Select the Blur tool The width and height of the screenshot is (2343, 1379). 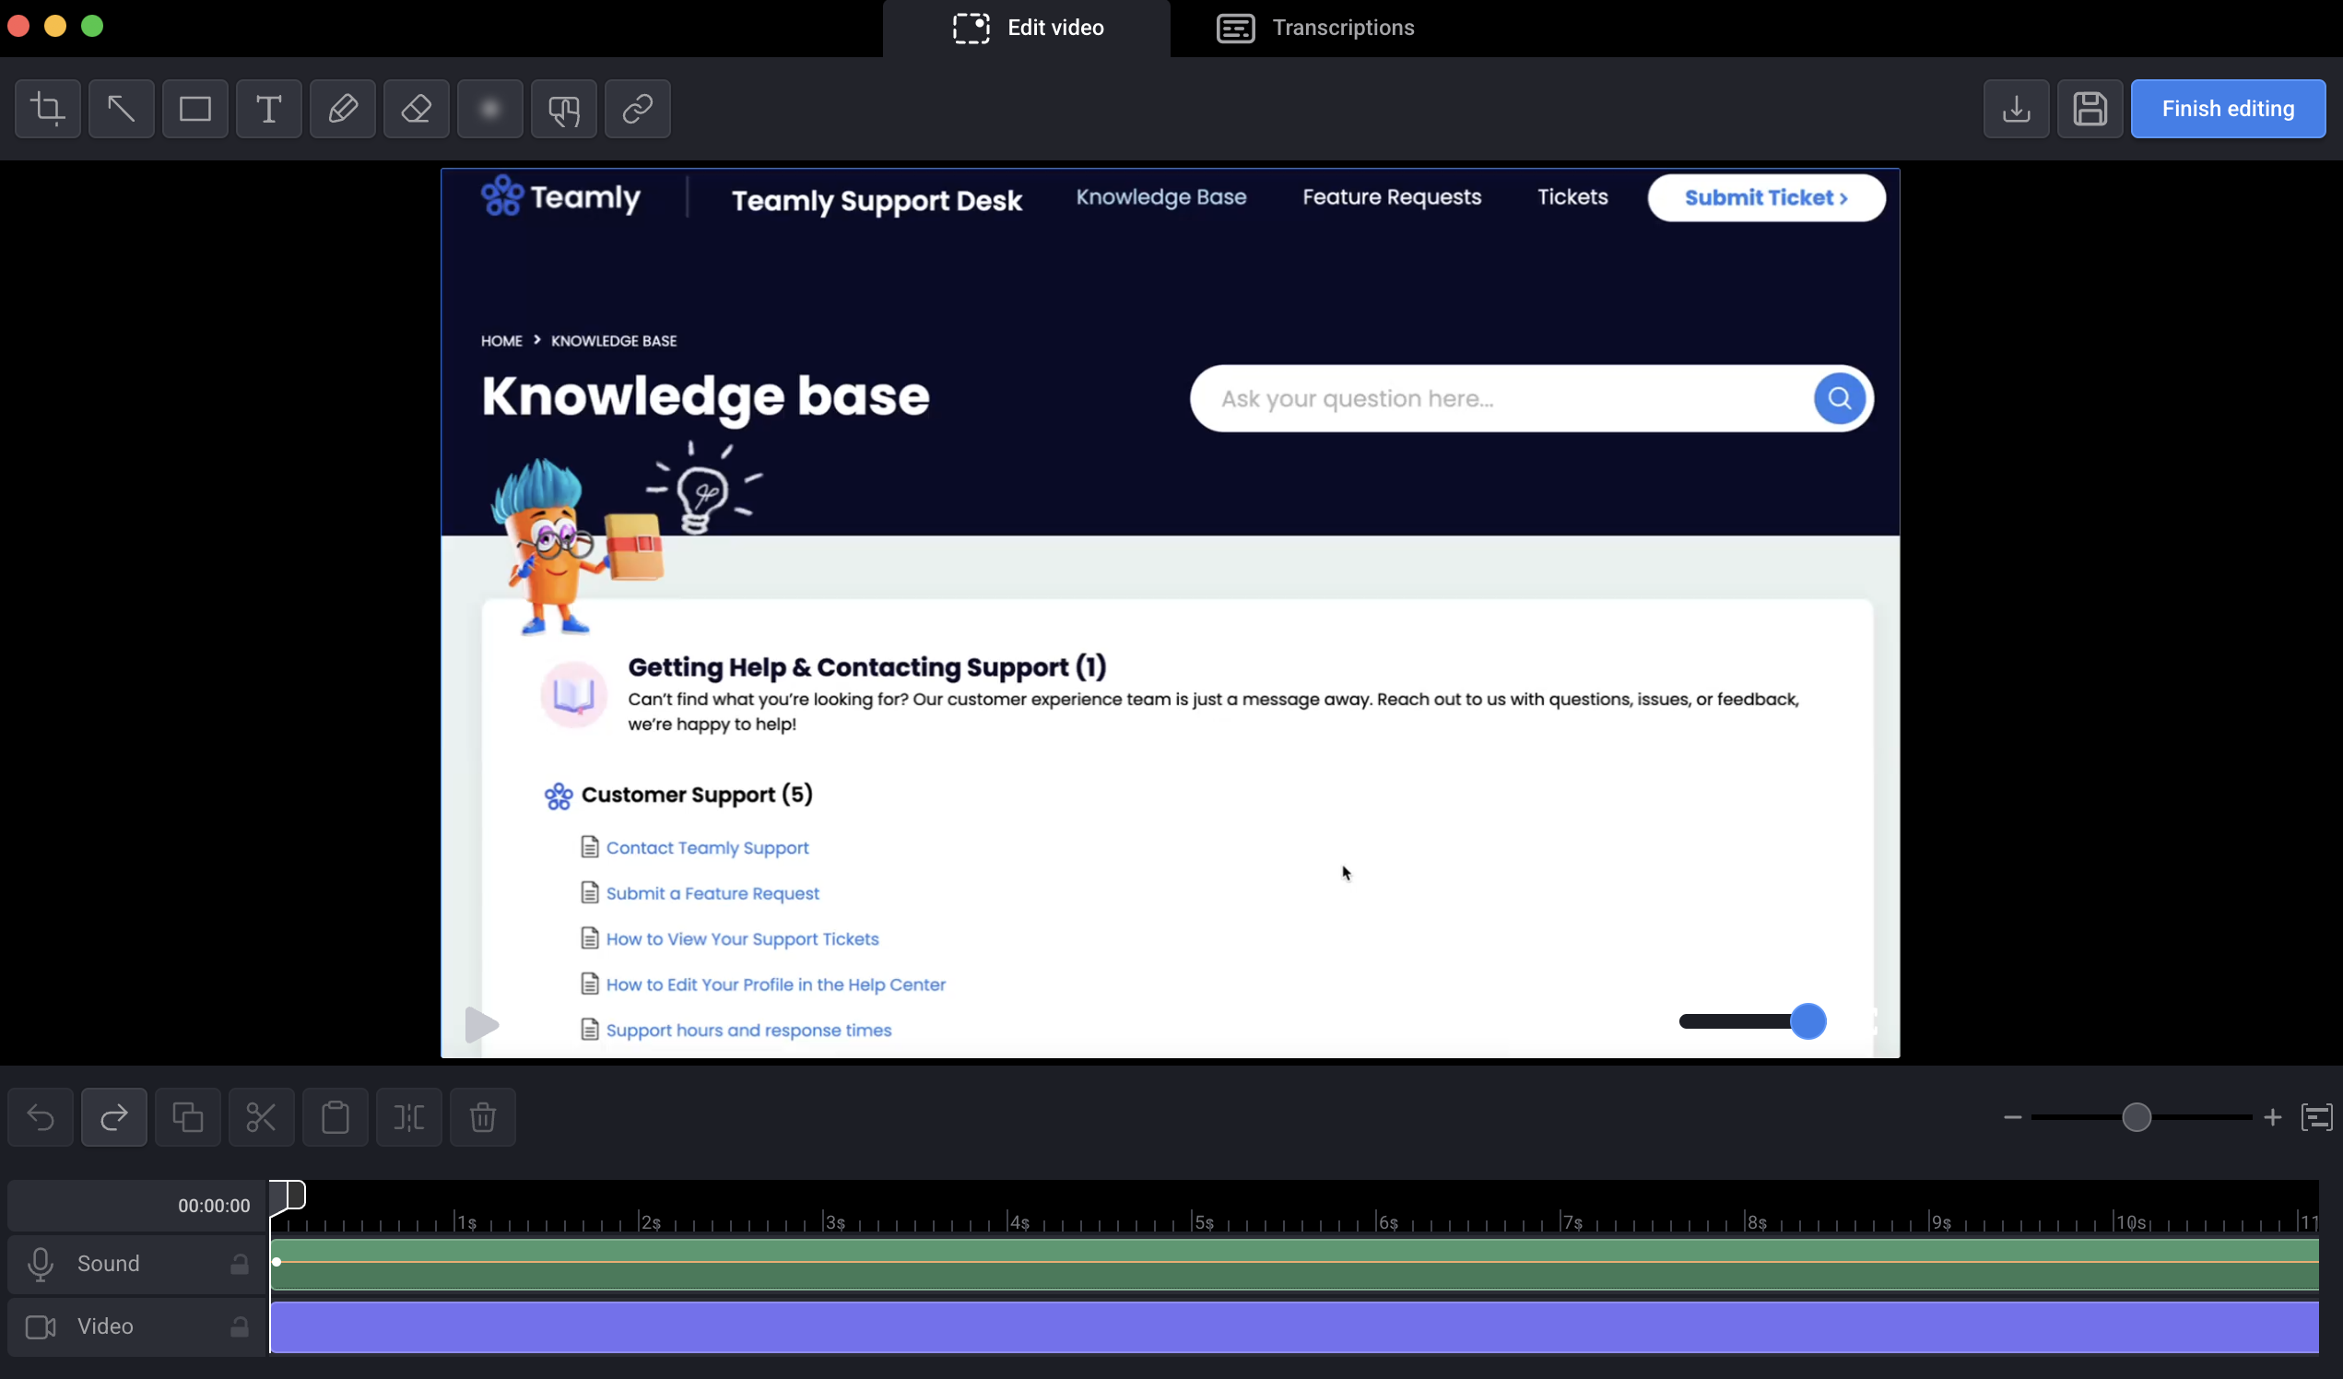pyautogui.click(x=490, y=109)
